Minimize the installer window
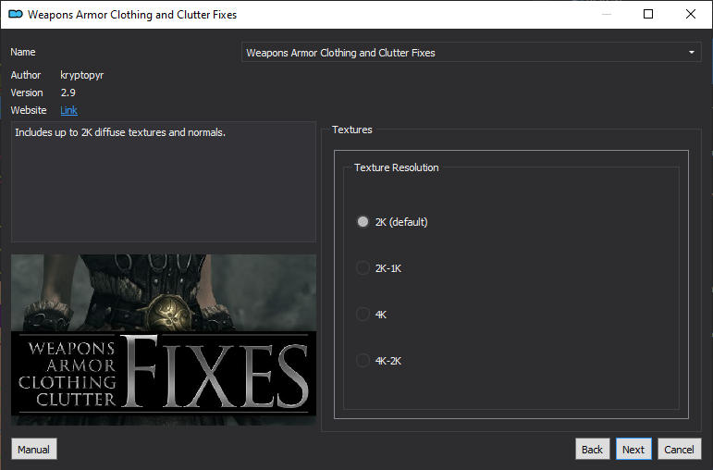 coord(606,14)
